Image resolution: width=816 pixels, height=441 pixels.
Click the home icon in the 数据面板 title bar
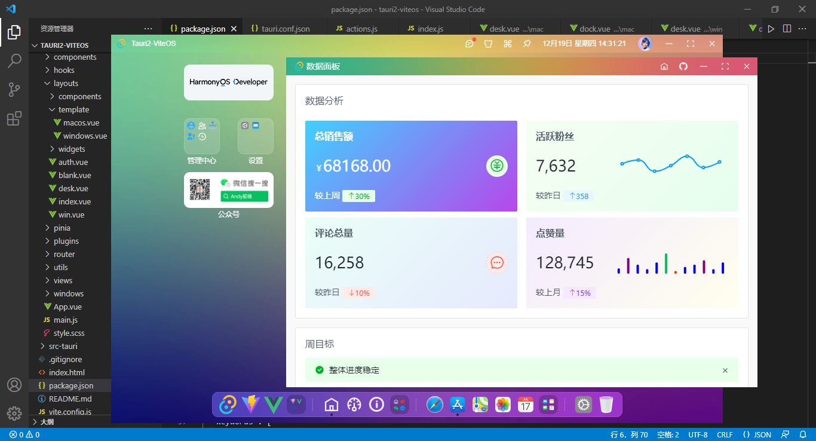tap(664, 66)
